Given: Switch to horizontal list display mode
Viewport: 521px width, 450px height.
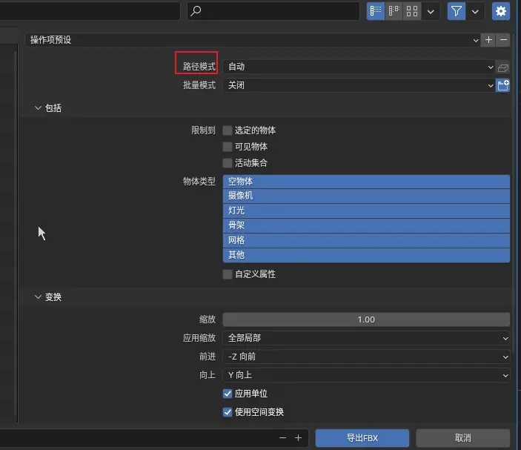Looking at the screenshot, I should pos(394,11).
